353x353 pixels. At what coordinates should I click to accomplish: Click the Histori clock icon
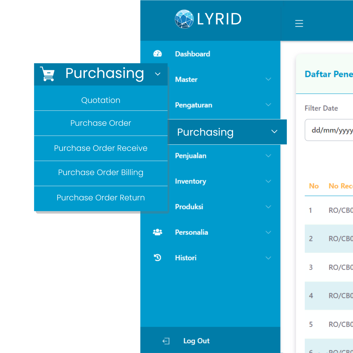157,258
